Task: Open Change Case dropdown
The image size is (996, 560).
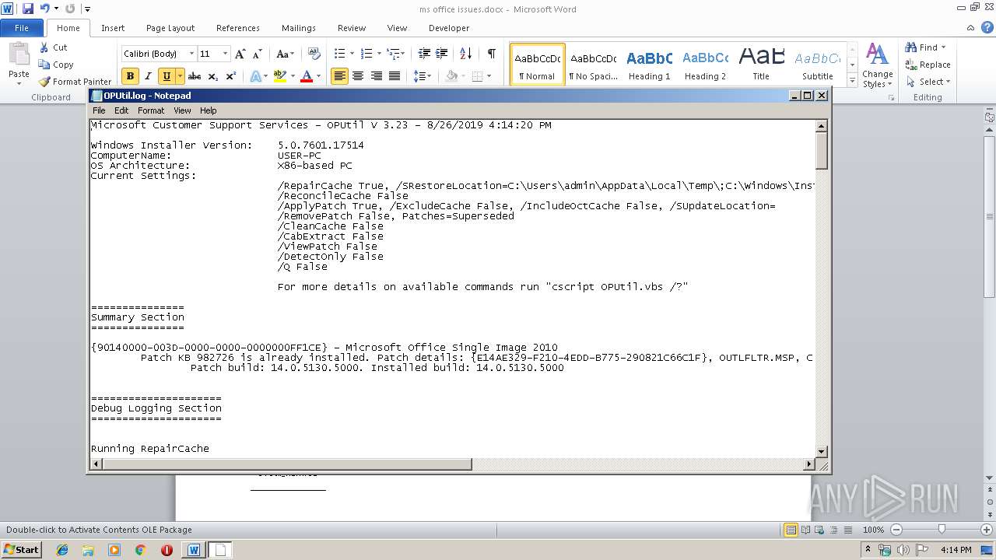Action: point(285,54)
